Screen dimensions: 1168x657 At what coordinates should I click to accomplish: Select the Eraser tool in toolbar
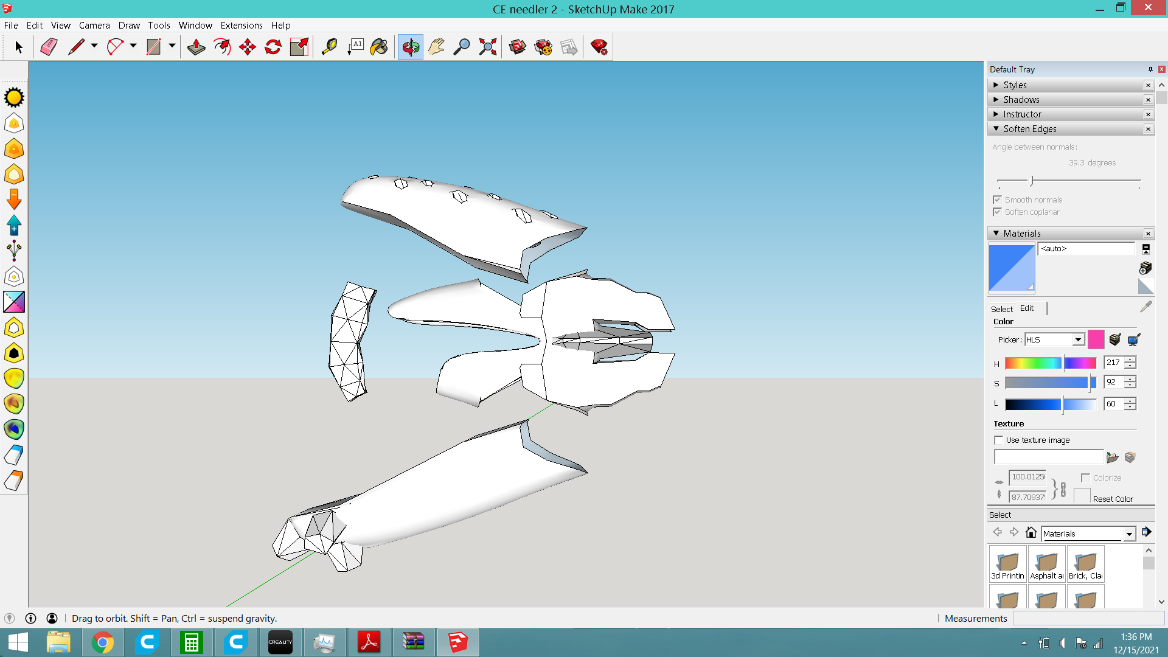(x=49, y=47)
